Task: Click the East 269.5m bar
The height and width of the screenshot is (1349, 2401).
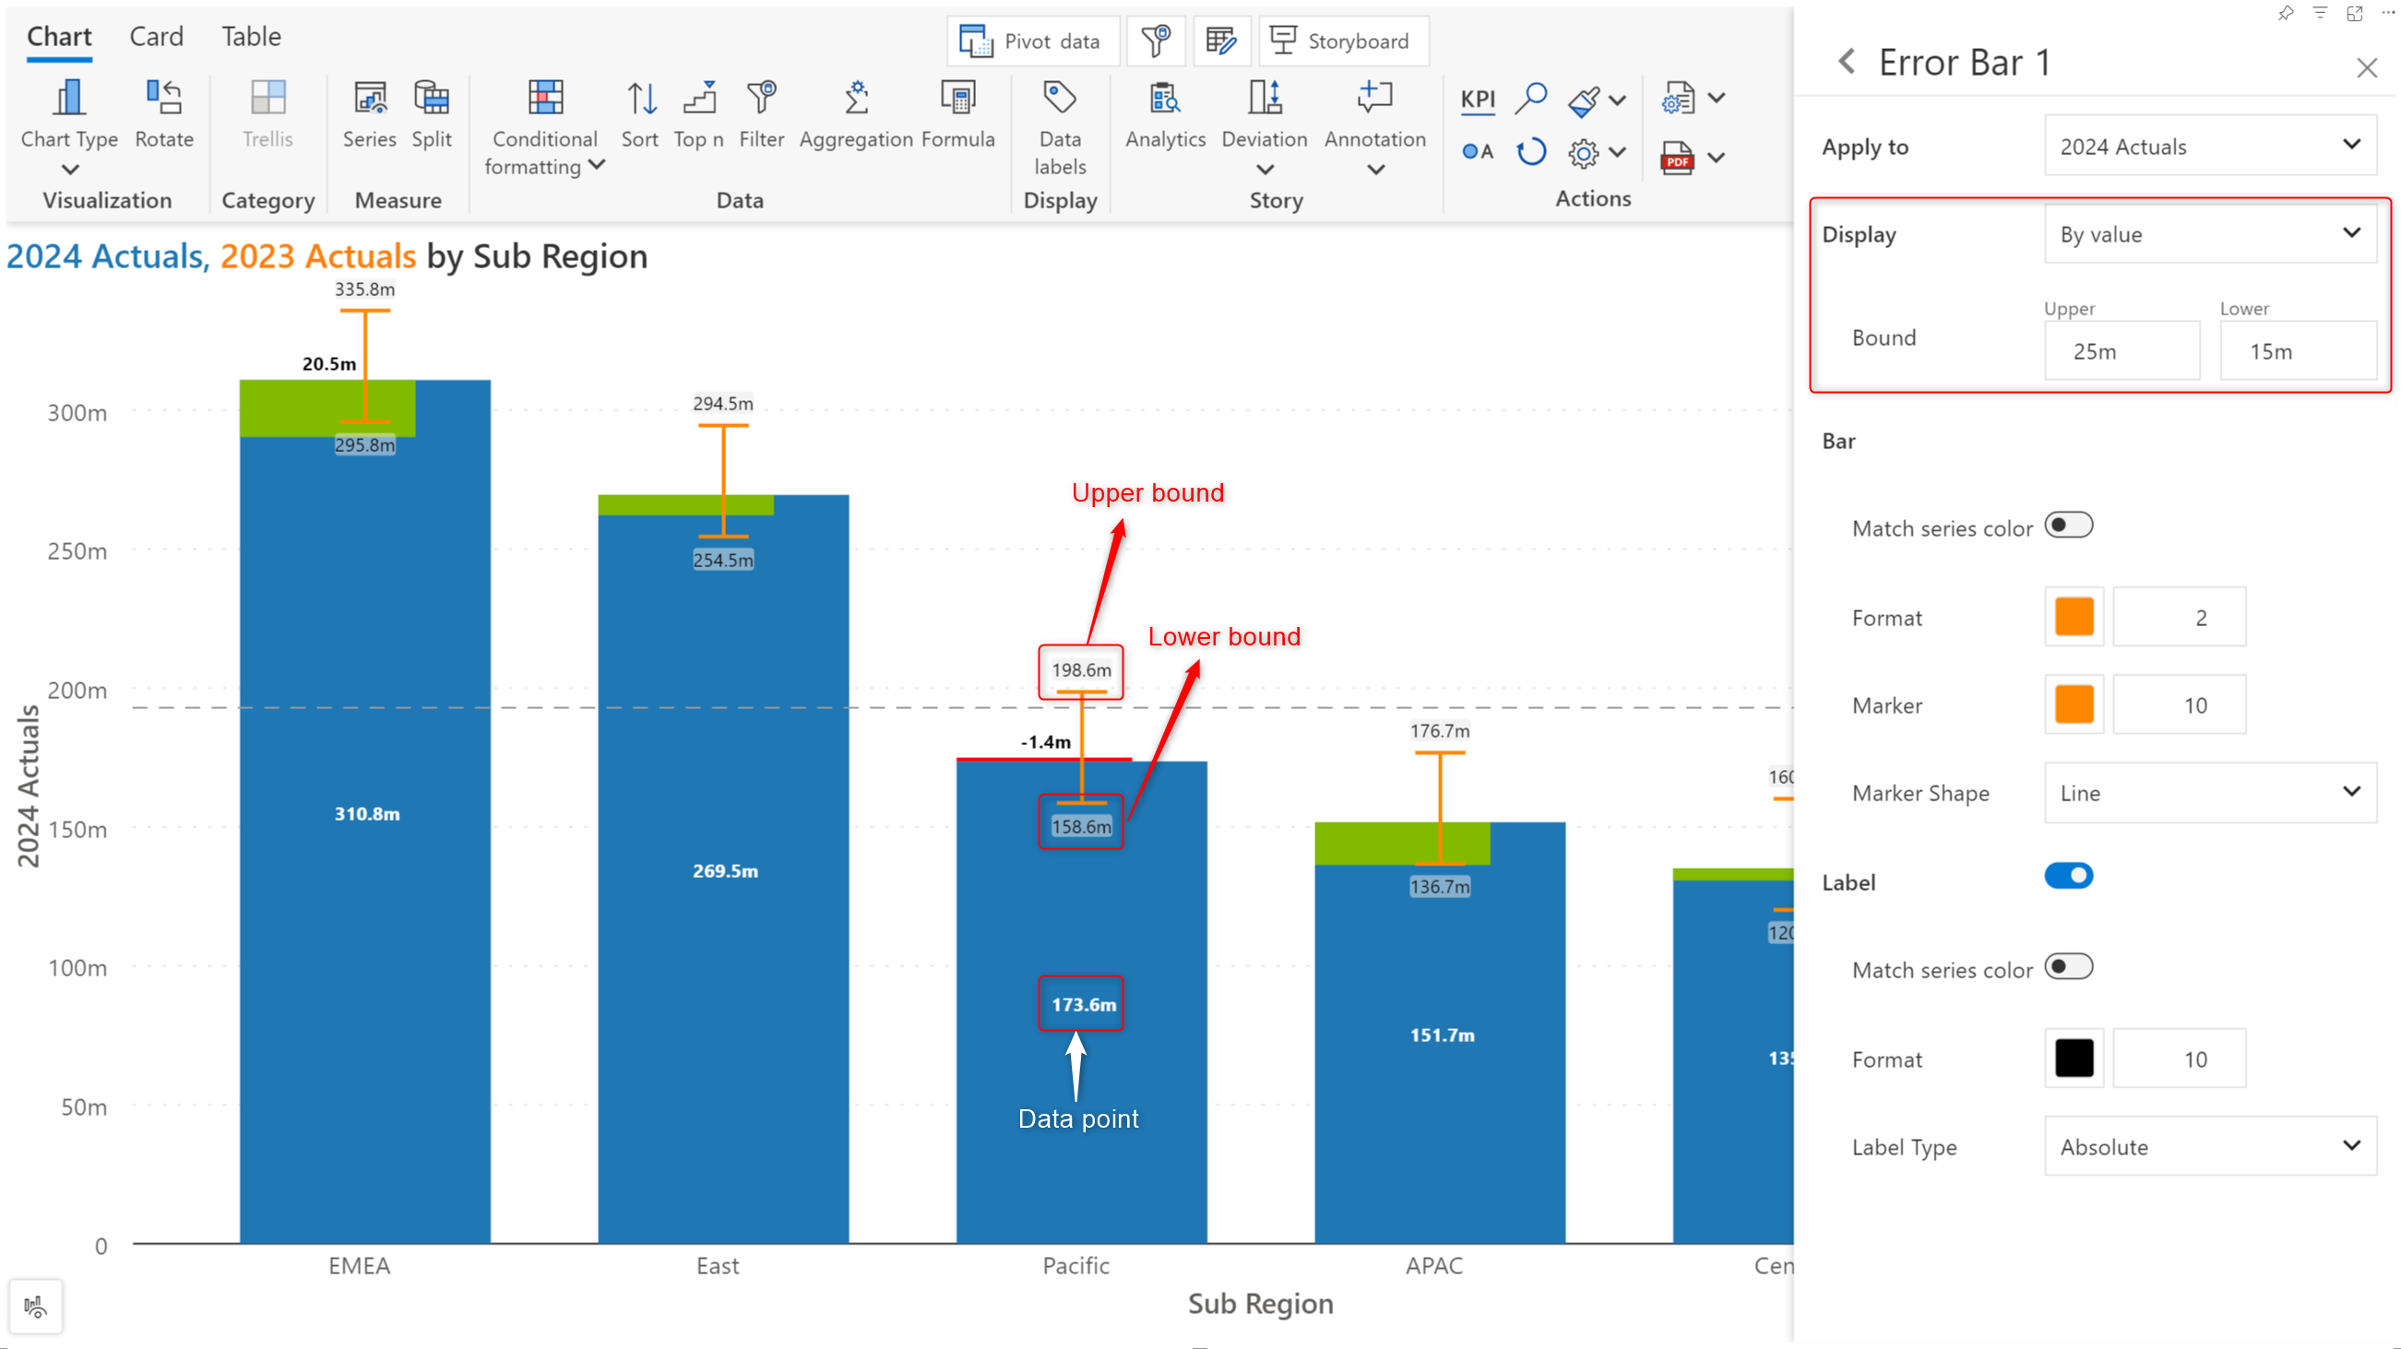Action: click(x=723, y=870)
